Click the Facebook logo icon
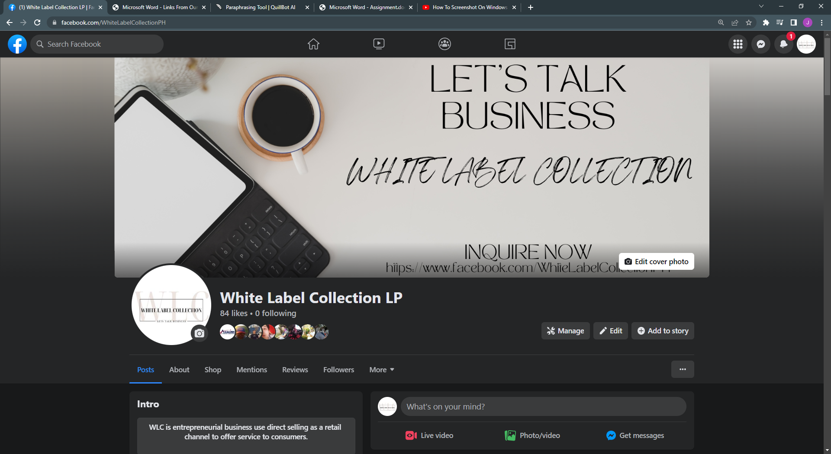This screenshot has height=454, width=831. [17, 44]
